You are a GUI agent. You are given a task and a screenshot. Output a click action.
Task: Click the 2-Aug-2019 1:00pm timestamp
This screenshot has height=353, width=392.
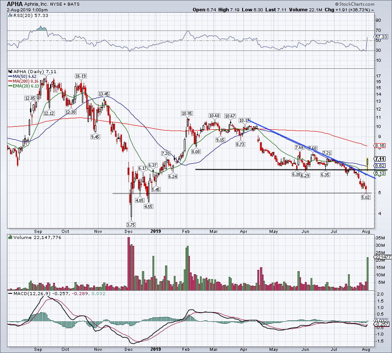(x=27, y=10)
